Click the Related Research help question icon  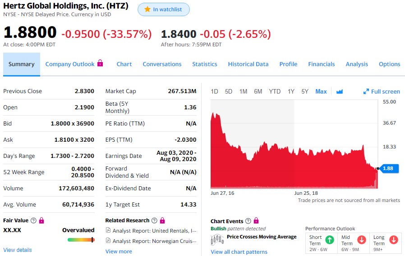(154, 220)
